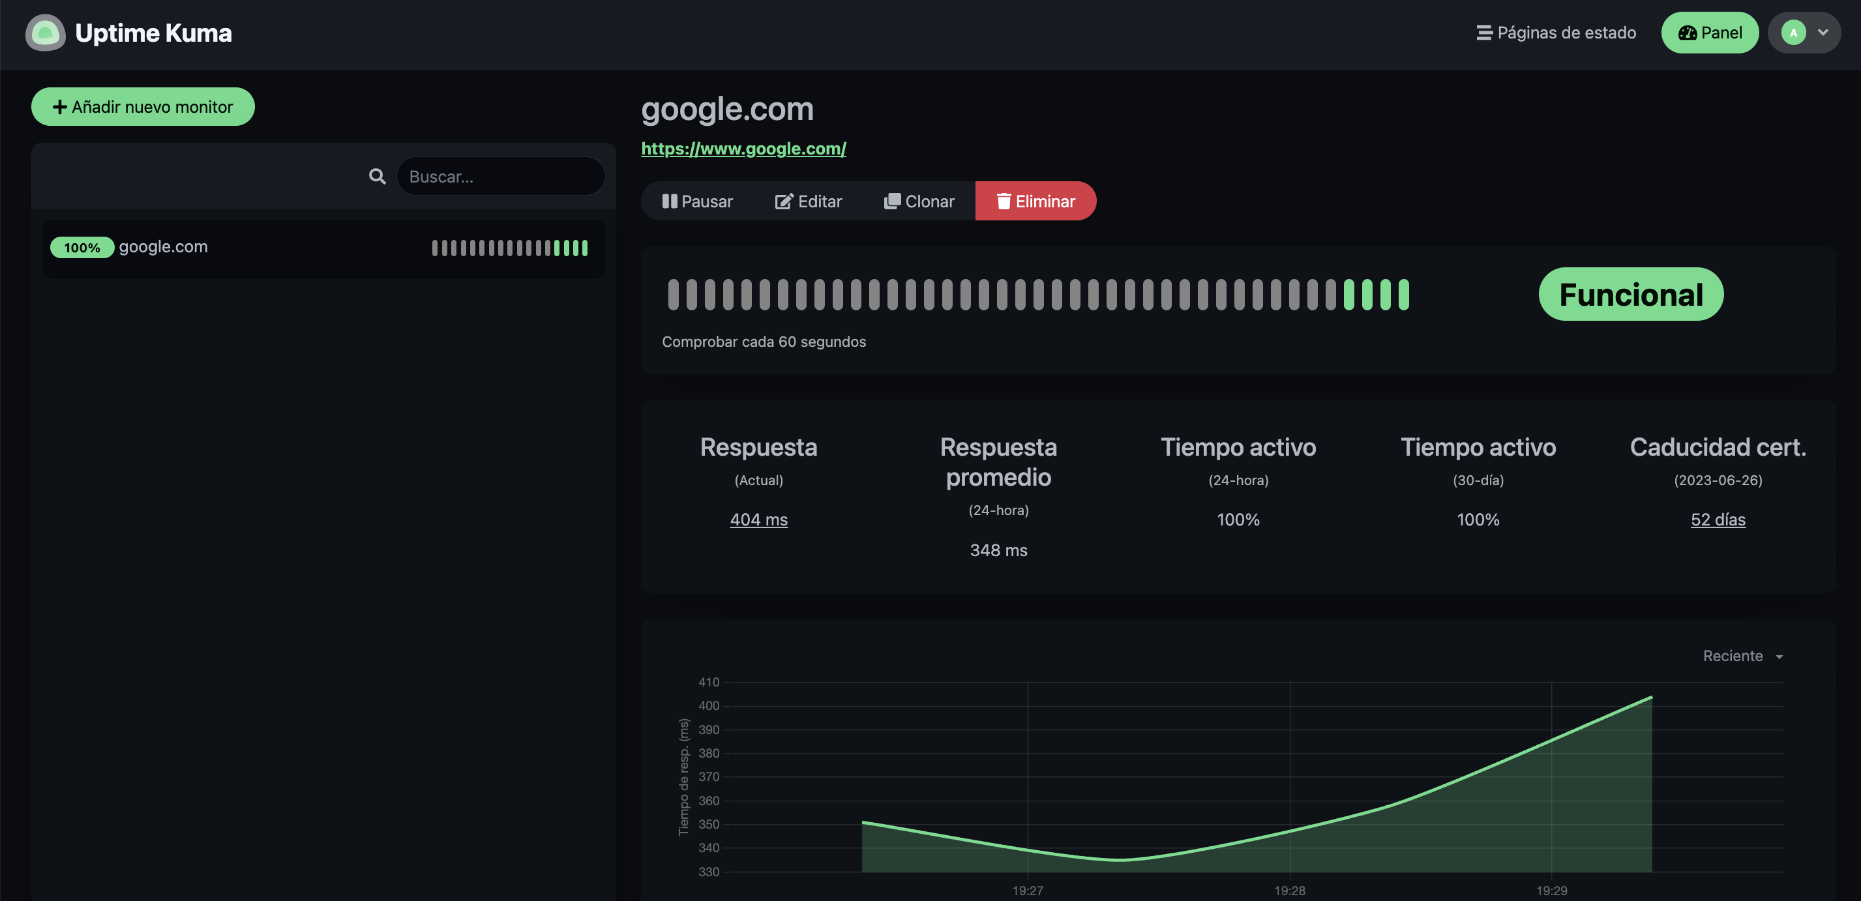
Task: Click the gauge icon inside the Panel button
Action: (1688, 33)
